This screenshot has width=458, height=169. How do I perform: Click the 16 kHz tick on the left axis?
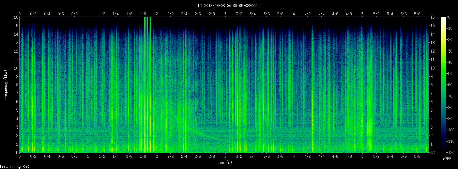pyautogui.click(x=16, y=17)
